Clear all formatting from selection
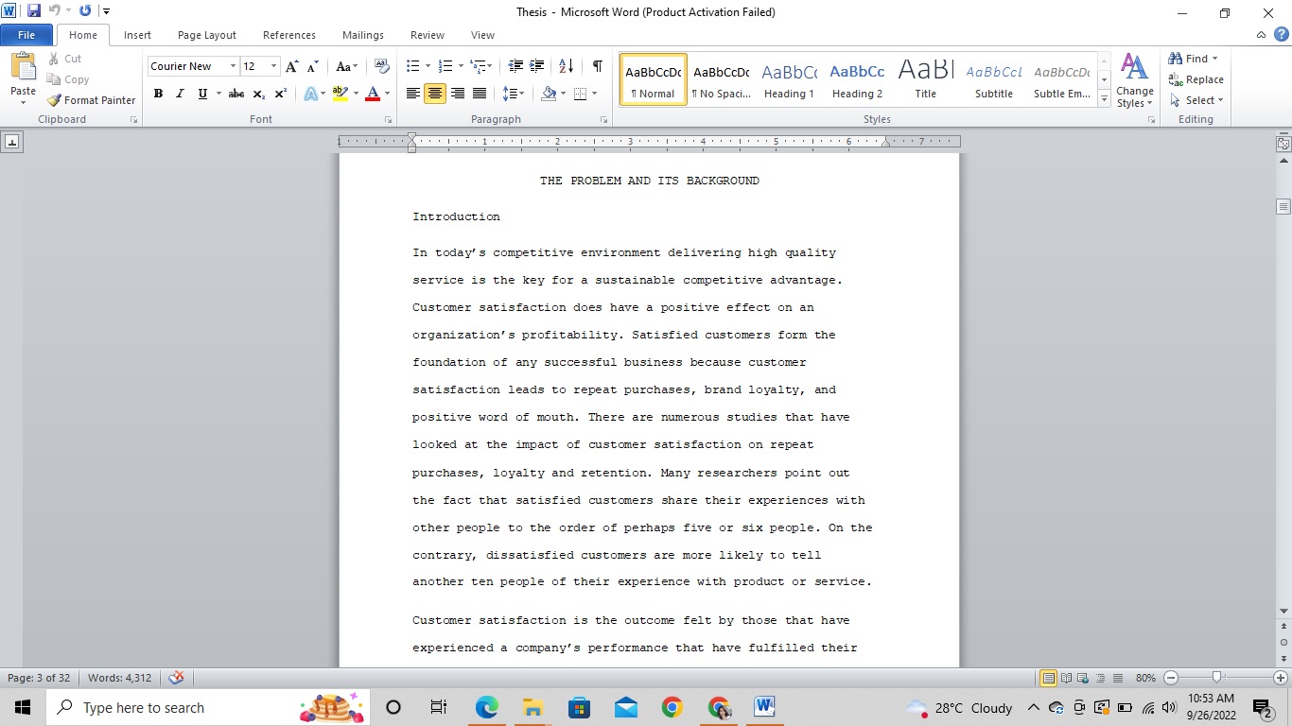The width and height of the screenshot is (1292, 726). coord(382,66)
